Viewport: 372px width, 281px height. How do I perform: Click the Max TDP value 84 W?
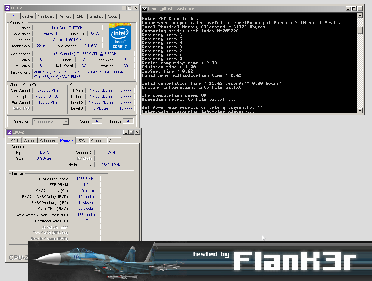(x=95, y=34)
